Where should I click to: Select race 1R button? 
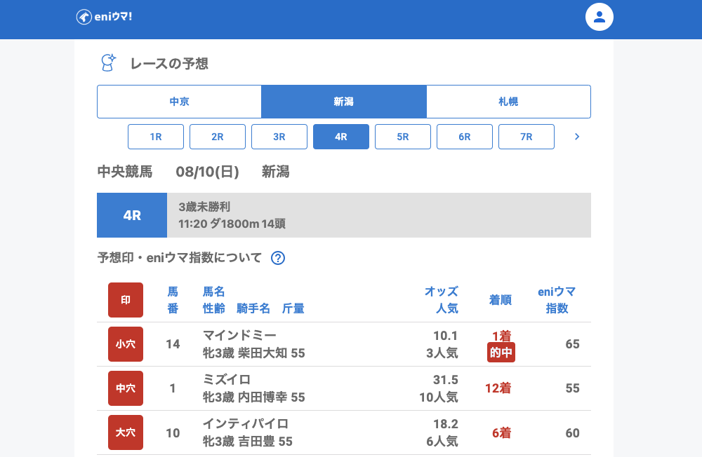pos(156,137)
